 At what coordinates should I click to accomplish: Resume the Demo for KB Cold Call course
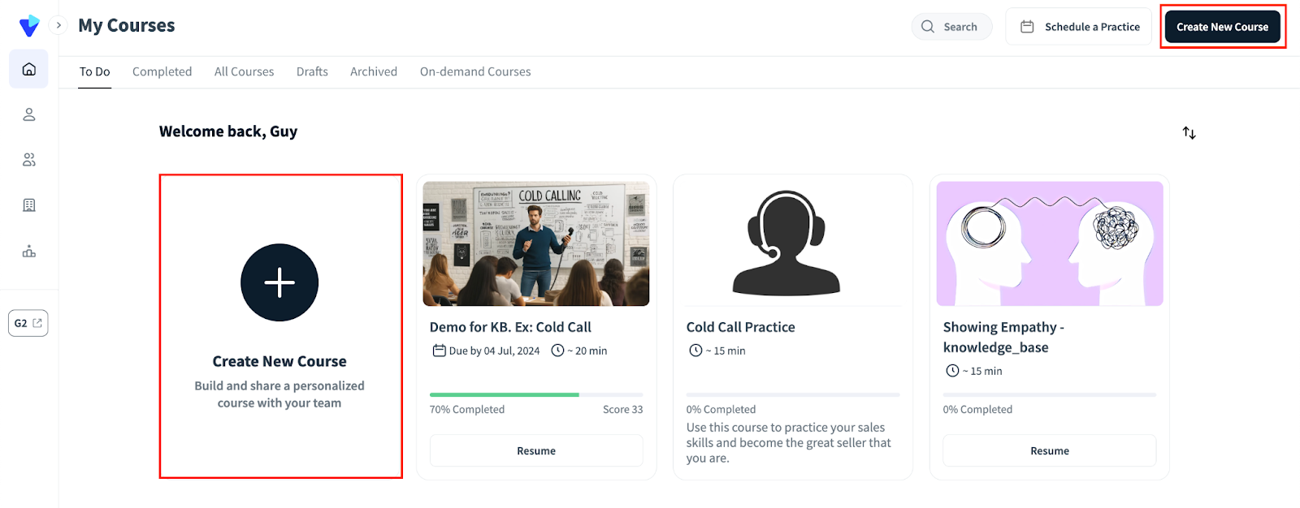coord(536,450)
